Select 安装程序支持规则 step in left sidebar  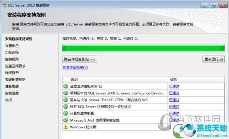tap(19, 39)
